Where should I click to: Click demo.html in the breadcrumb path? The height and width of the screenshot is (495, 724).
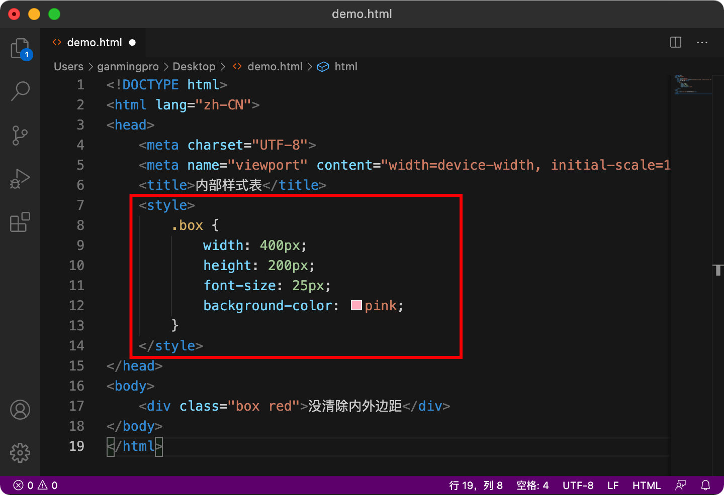275,67
